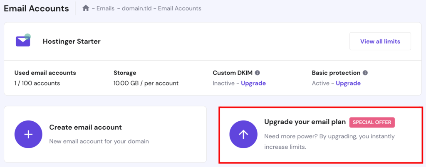This screenshot has height=167, width=426.
Task: Click the Email Accounts page heading
Action: click(36, 8)
